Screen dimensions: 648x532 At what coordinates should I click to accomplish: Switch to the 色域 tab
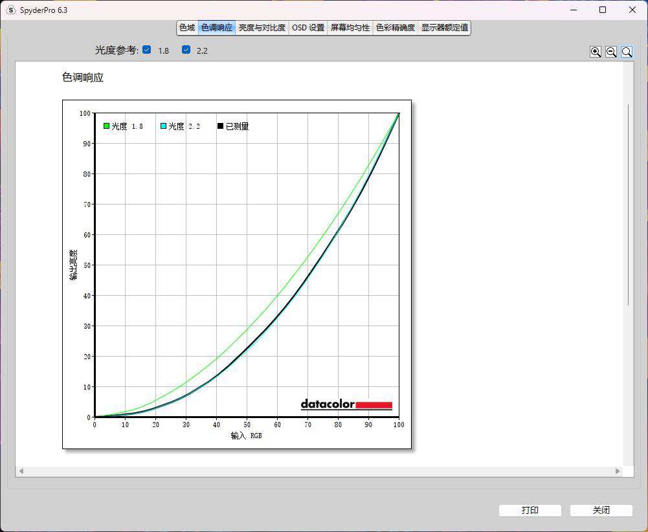(x=187, y=28)
